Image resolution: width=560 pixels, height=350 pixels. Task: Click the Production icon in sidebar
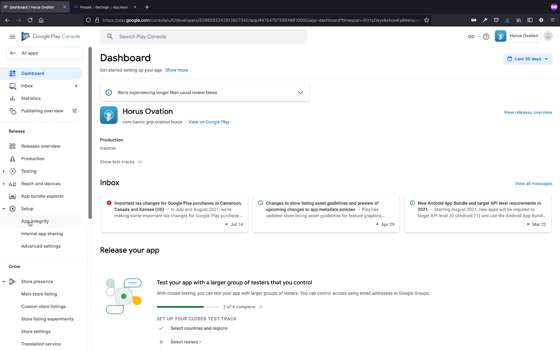[x=13, y=159]
